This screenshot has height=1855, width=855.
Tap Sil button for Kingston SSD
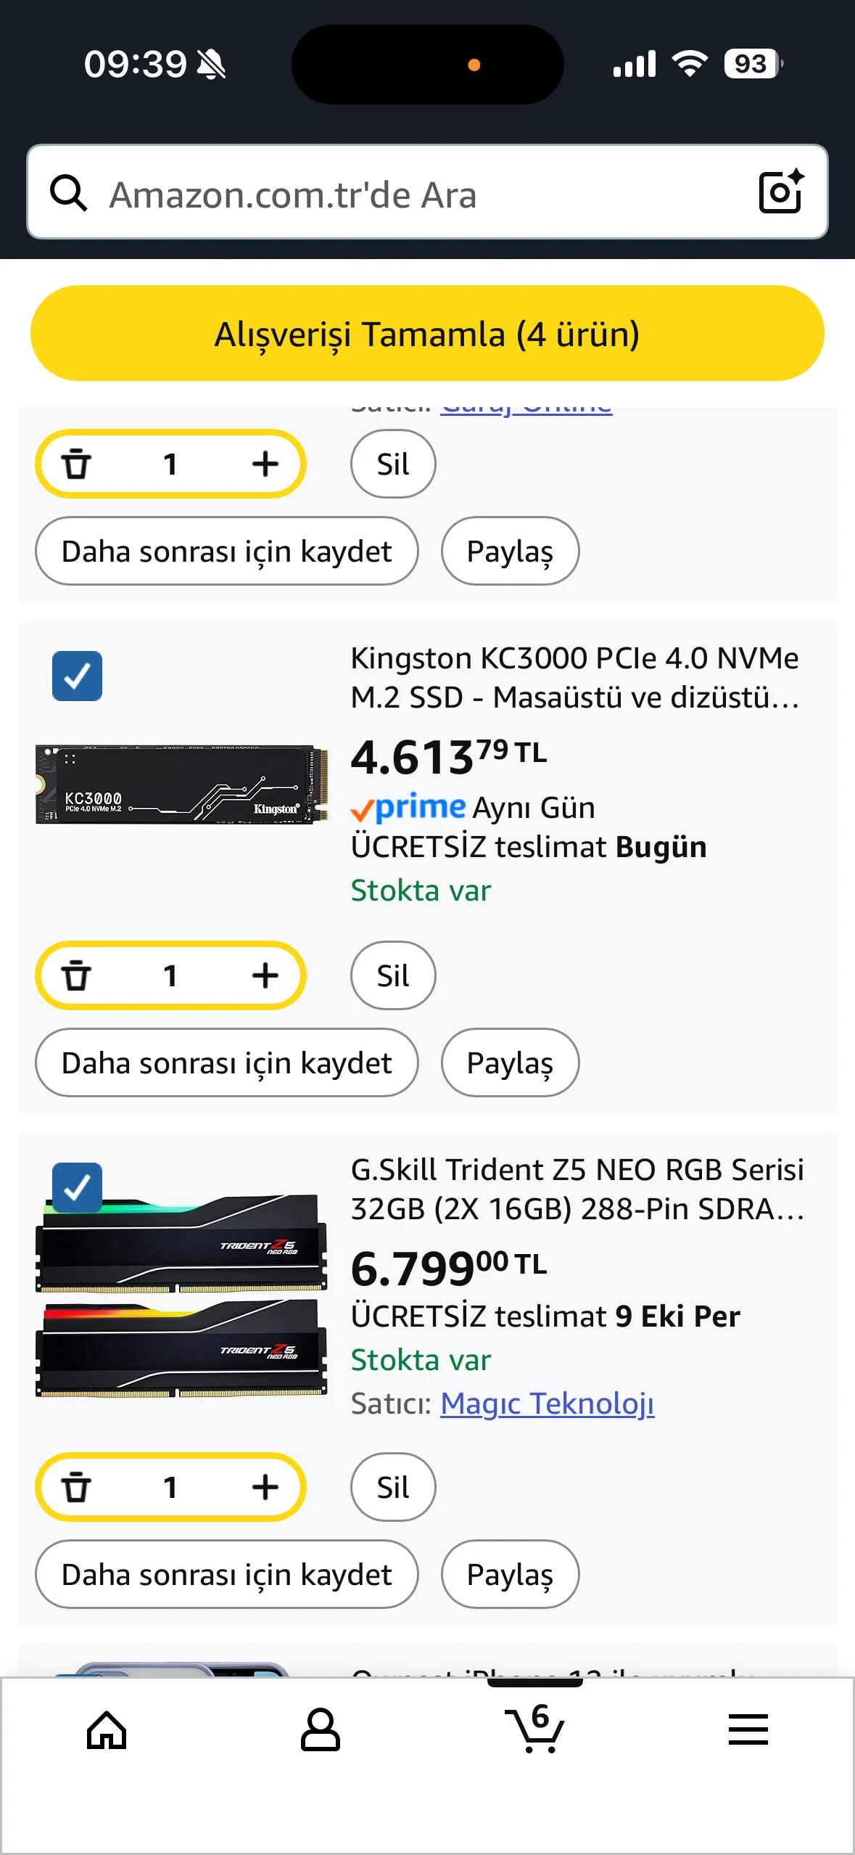pos(393,975)
